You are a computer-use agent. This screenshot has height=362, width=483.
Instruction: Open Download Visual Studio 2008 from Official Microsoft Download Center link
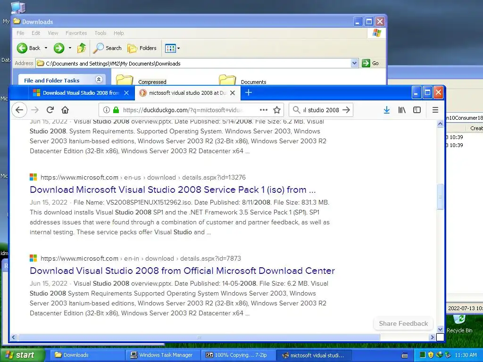point(183,271)
